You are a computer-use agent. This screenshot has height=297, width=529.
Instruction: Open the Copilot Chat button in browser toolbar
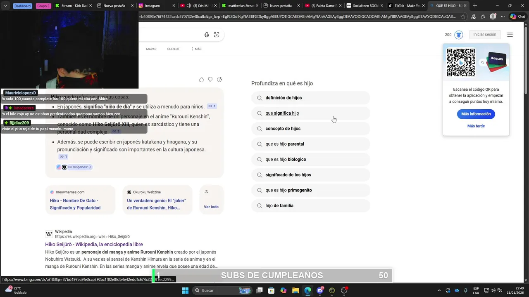coord(517,16)
